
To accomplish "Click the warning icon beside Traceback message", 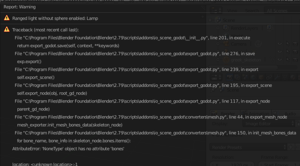I will pyautogui.click(x=7, y=29).
